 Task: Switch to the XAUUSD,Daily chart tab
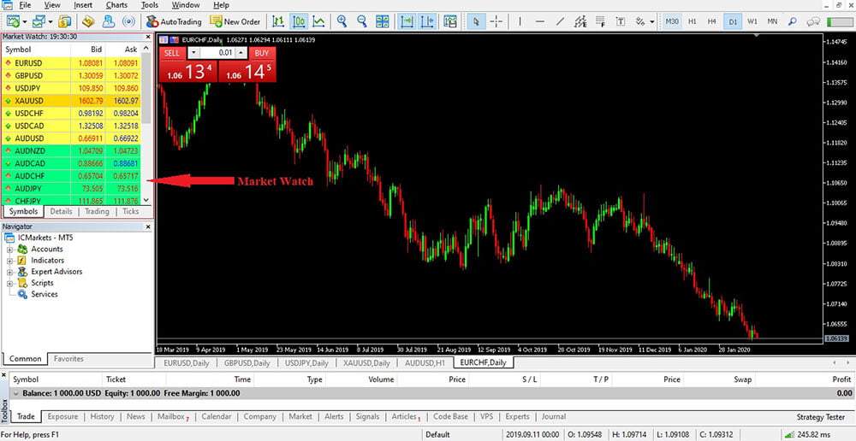367,362
